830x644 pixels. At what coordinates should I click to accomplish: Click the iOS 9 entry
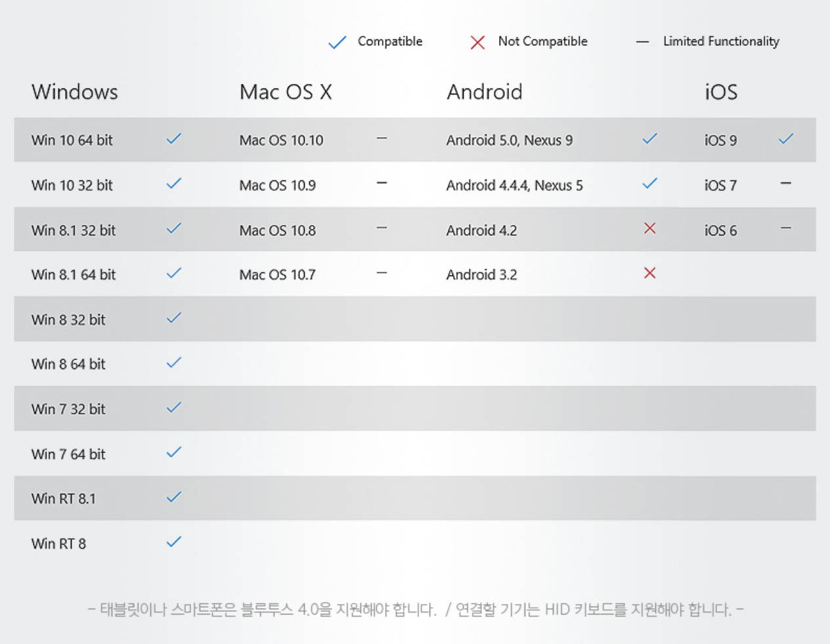point(720,140)
